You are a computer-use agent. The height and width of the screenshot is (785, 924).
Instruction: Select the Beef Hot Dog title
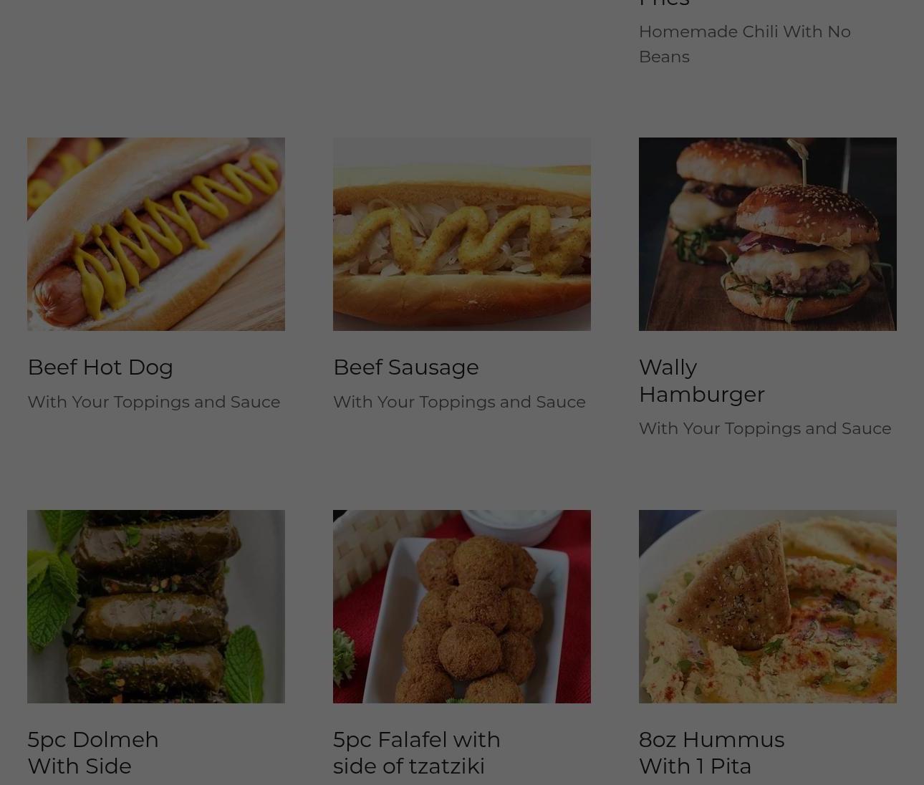coord(100,367)
